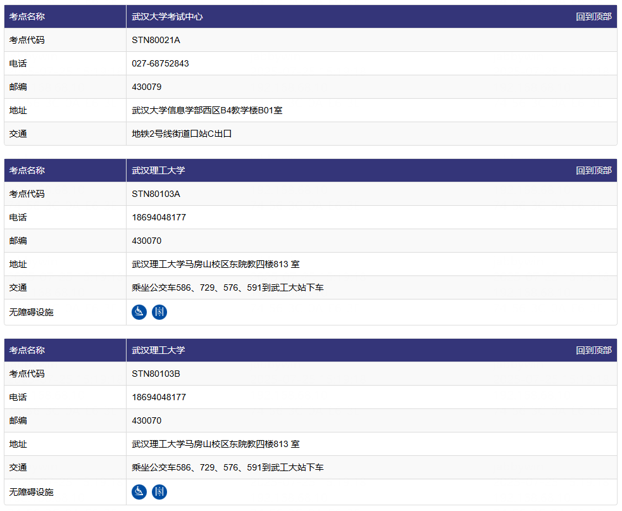The height and width of the screenshot is (511, 622).
Task: Click 回到顶部 above the STN80103B row
Action: pos(594,351)
